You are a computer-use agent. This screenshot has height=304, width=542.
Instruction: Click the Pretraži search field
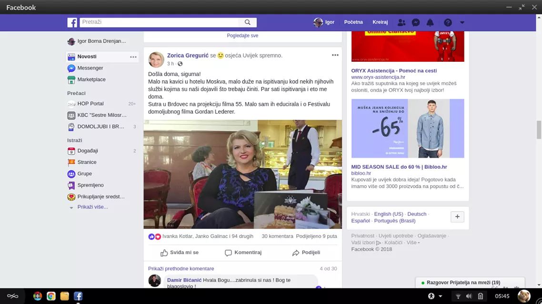(x=160, y=22)
